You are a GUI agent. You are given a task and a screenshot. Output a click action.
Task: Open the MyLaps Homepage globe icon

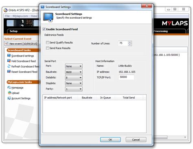tap(9, 88)
